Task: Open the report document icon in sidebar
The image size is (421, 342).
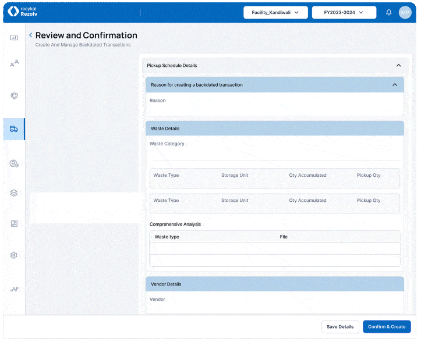Action: [14, 223]
